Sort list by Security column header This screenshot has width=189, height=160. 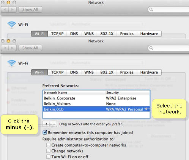point(128,93)
